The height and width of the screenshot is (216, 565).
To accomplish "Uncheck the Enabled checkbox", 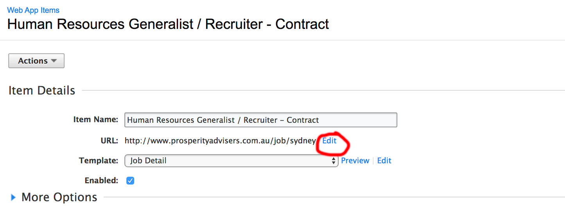I will pyautogui.click(x=130, y=181).
